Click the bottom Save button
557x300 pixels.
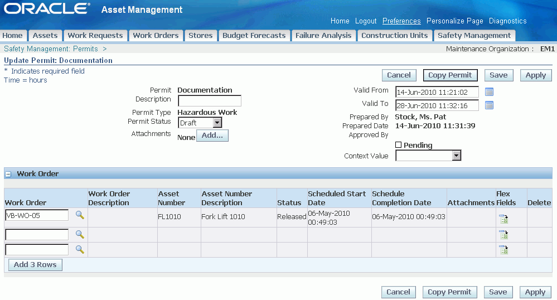(x=498, y=292)
